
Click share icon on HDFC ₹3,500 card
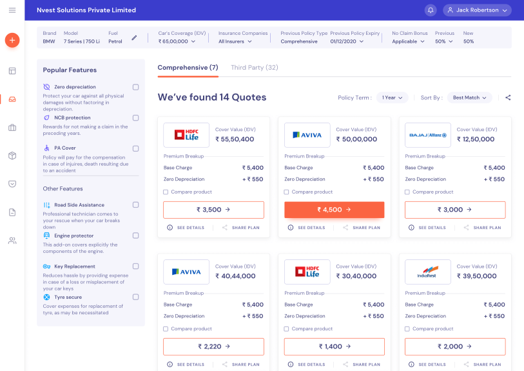(x=225, y=228)
